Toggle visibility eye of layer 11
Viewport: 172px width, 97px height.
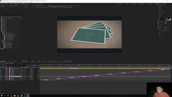point(1,80)
